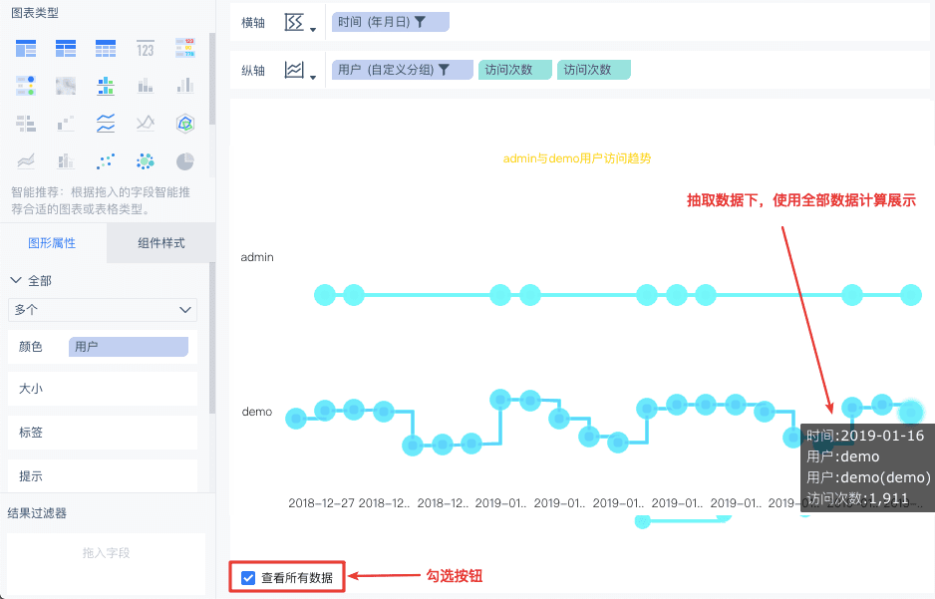
Task: Choose the pie chart type
Action: (x=185, y=160)
